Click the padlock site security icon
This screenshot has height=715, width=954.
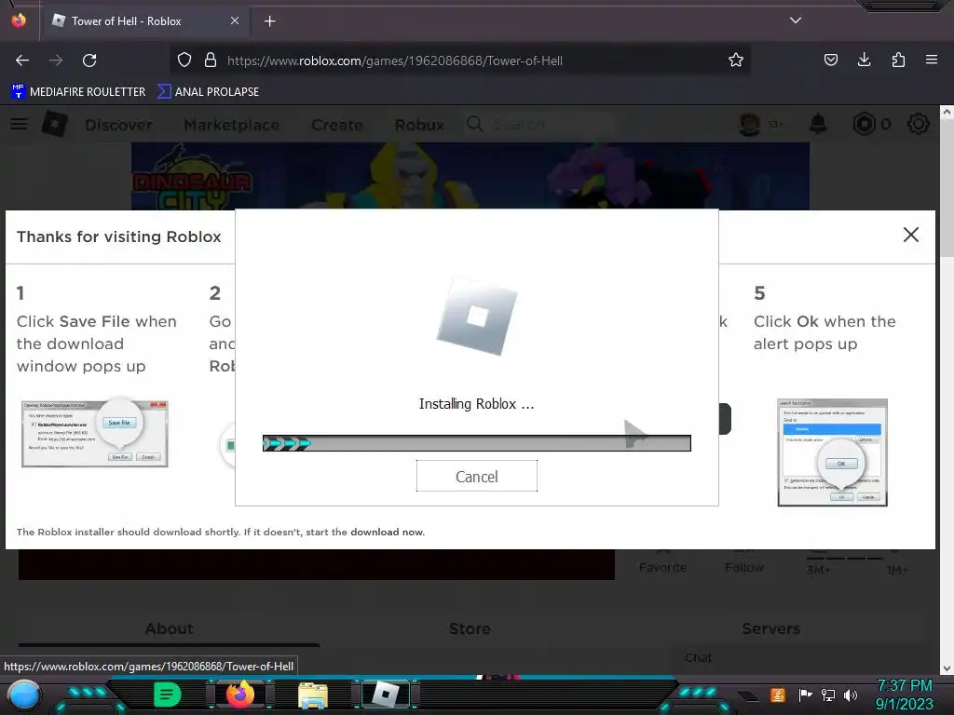211,61
